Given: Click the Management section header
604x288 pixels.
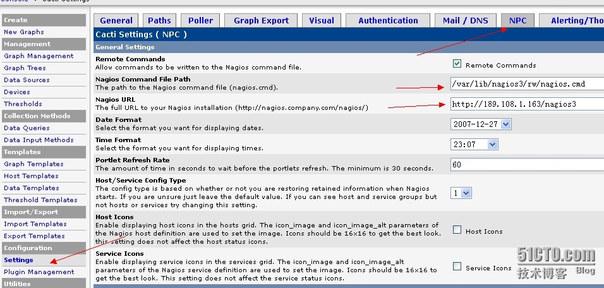Looking at the screenshot, I should coord(44,44).
